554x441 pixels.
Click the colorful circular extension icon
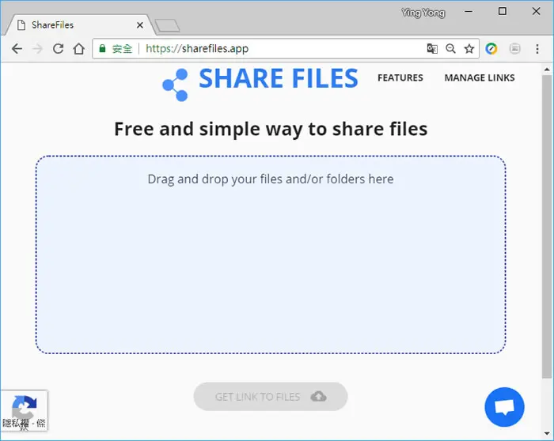point(491,49)
